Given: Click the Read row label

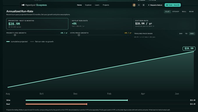Looking at the screenshot, I should [8, 104].
